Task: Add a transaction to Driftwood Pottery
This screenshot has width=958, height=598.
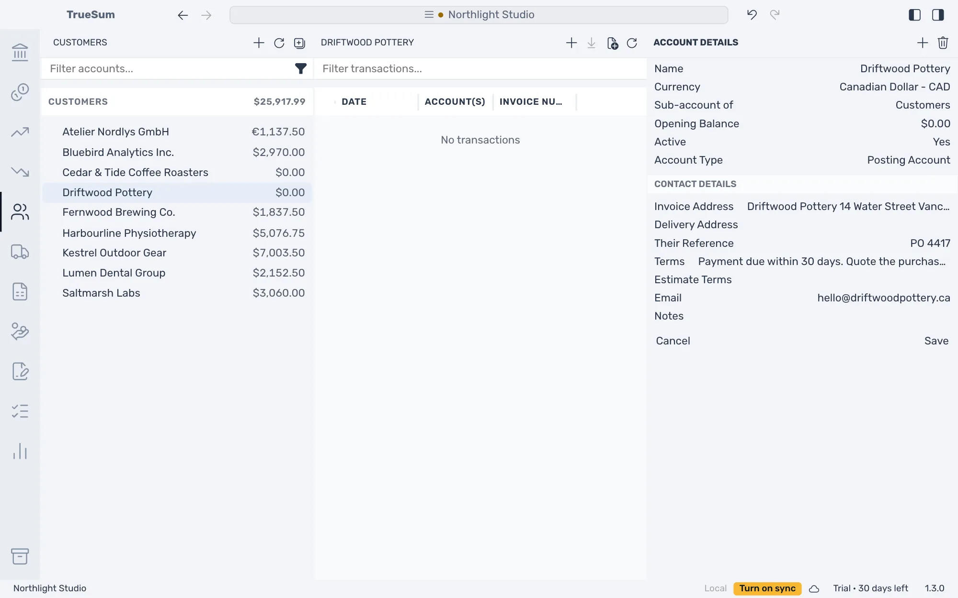Action: 571,43
